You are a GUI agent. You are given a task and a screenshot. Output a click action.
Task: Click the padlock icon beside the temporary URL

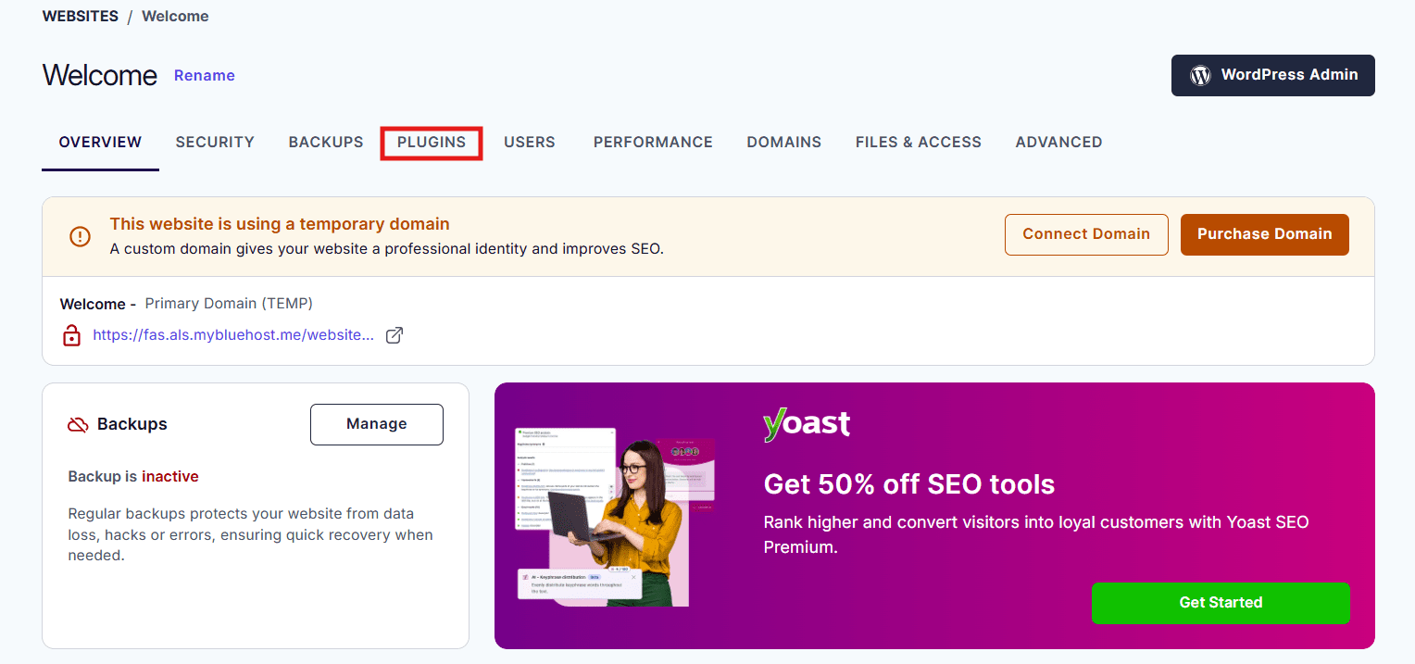point(72,335)
